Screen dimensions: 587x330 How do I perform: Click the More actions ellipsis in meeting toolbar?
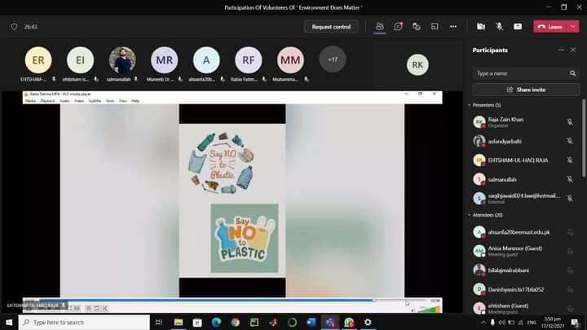point(453,26)
